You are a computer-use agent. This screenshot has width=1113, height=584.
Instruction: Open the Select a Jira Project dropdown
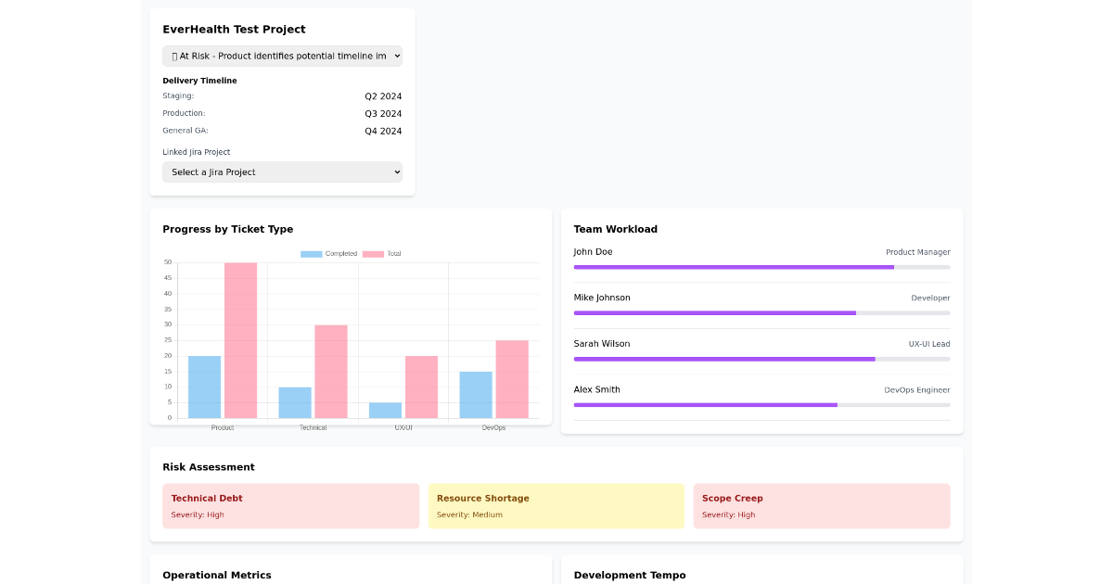point(282,171)
